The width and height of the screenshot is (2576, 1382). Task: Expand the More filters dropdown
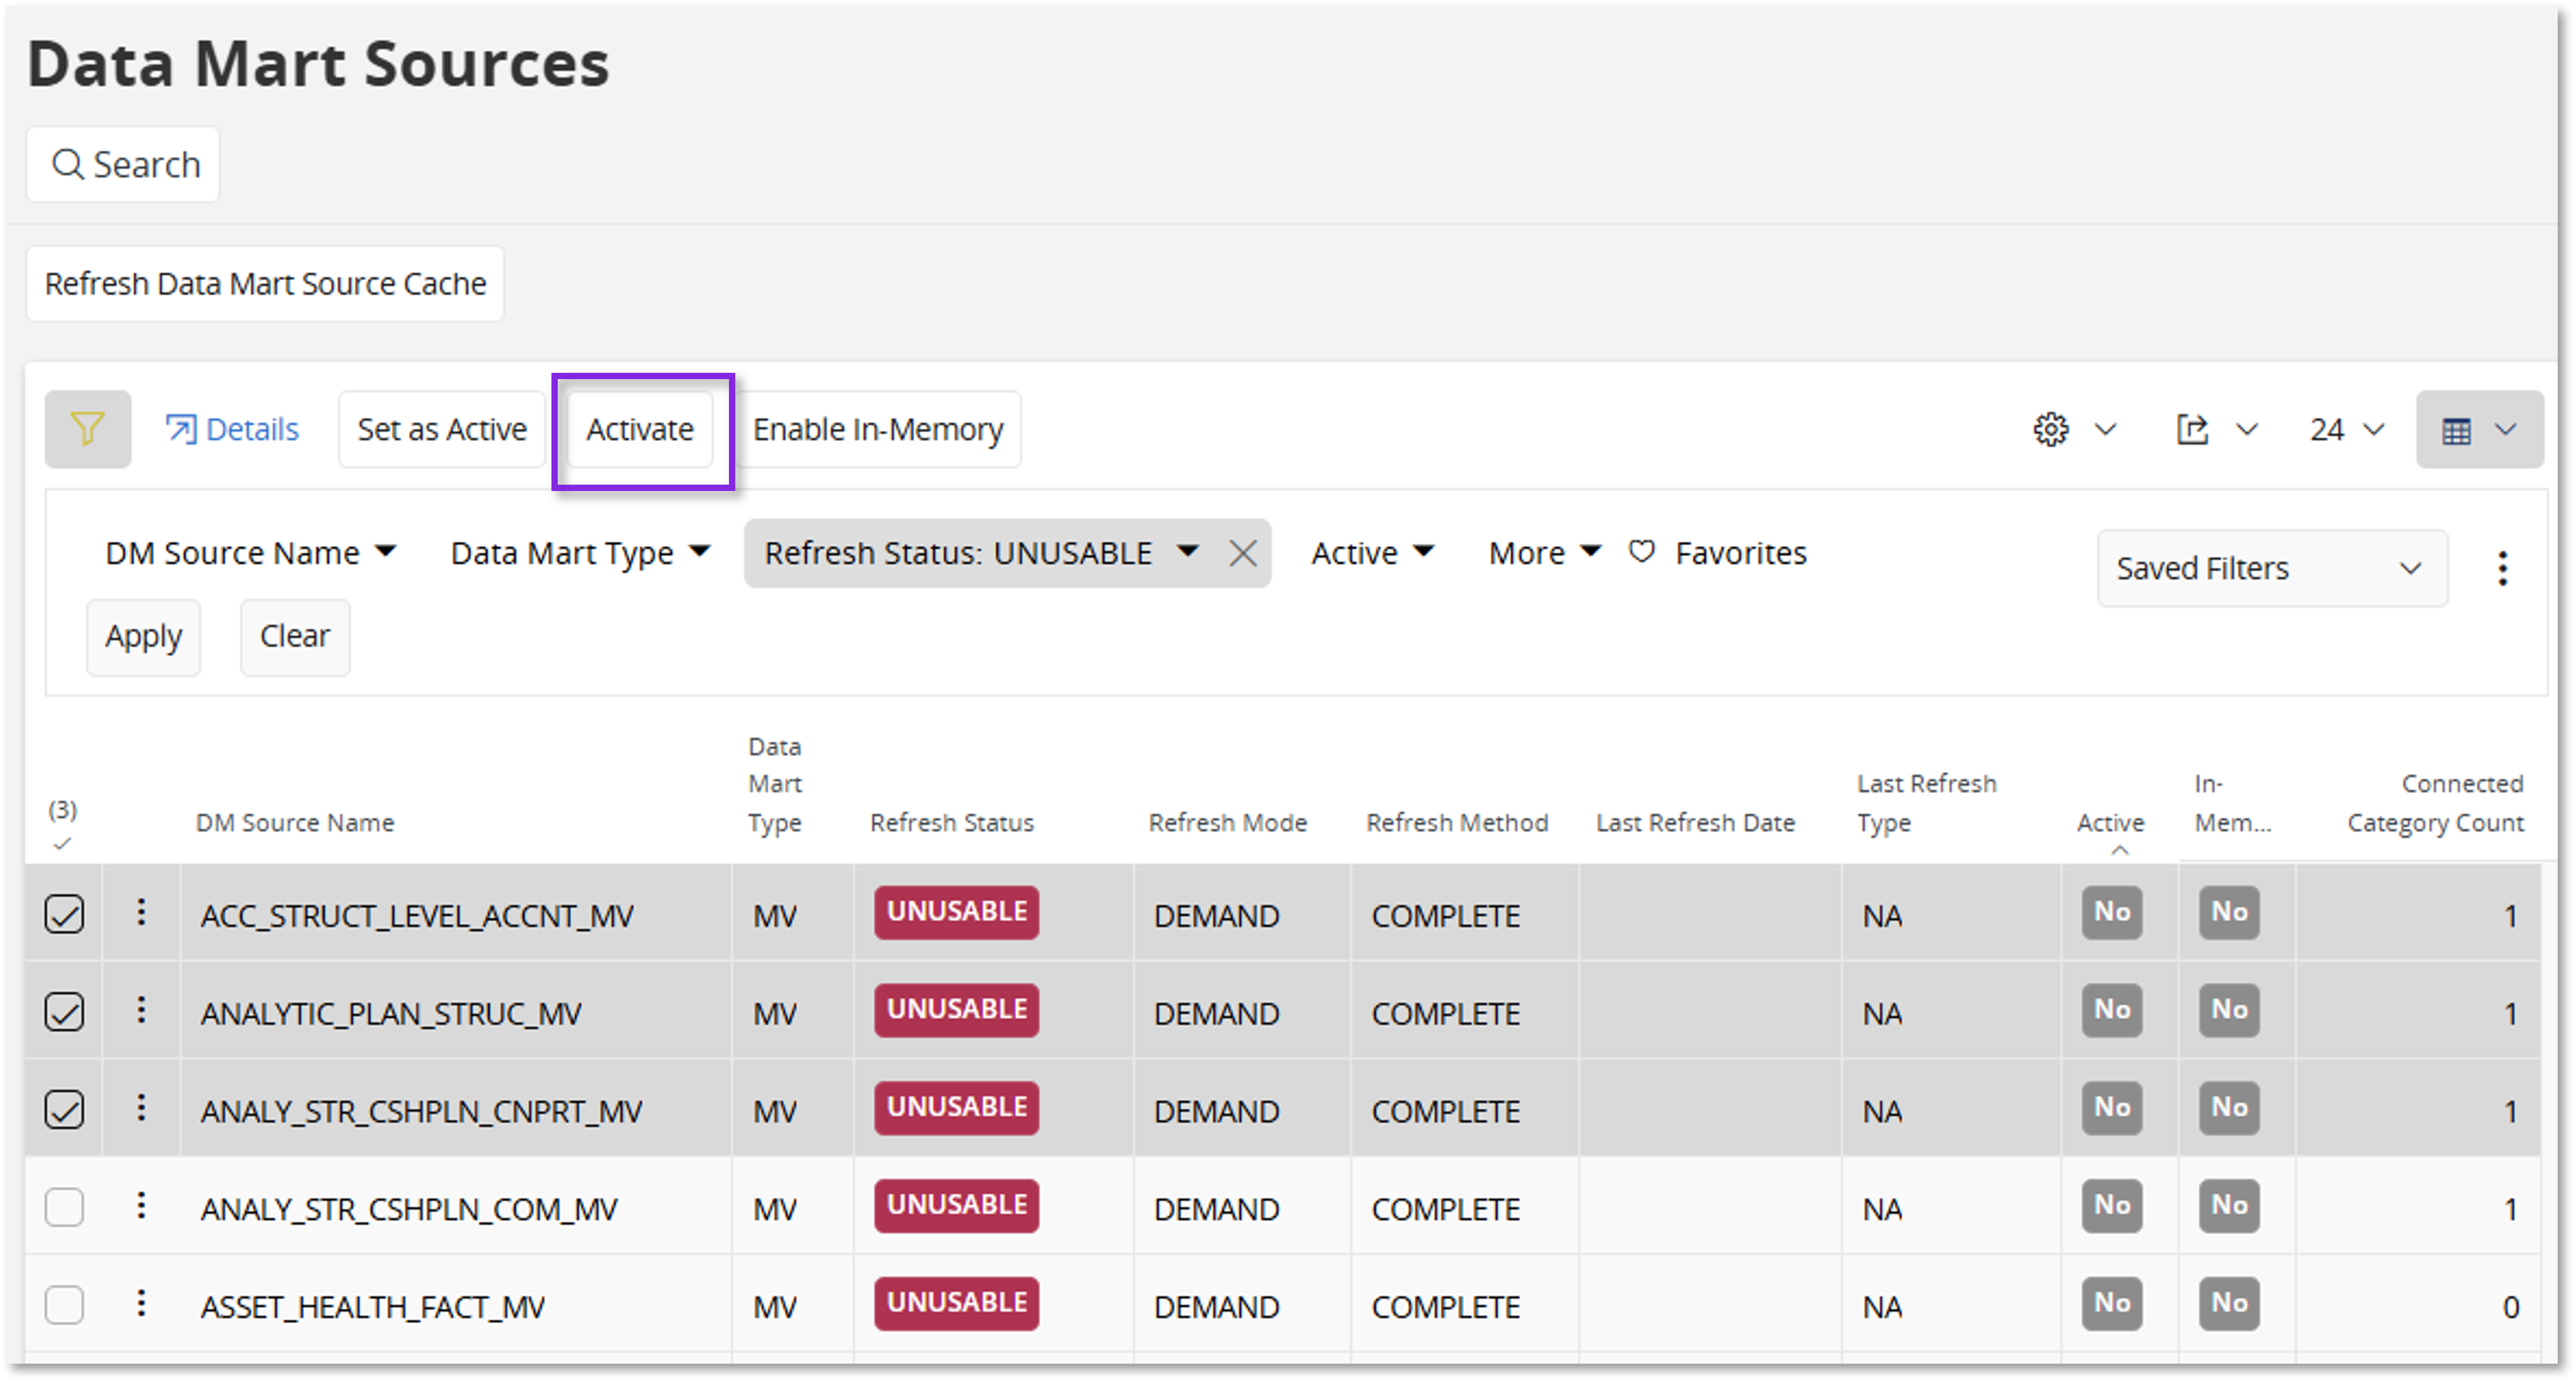(1544, 554)
